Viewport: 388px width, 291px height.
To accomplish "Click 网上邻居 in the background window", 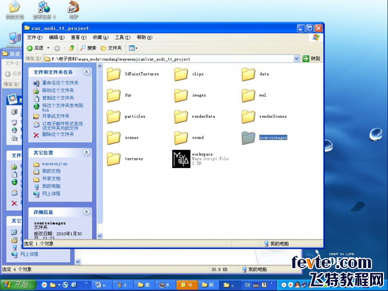I will [x=29, y=254].
